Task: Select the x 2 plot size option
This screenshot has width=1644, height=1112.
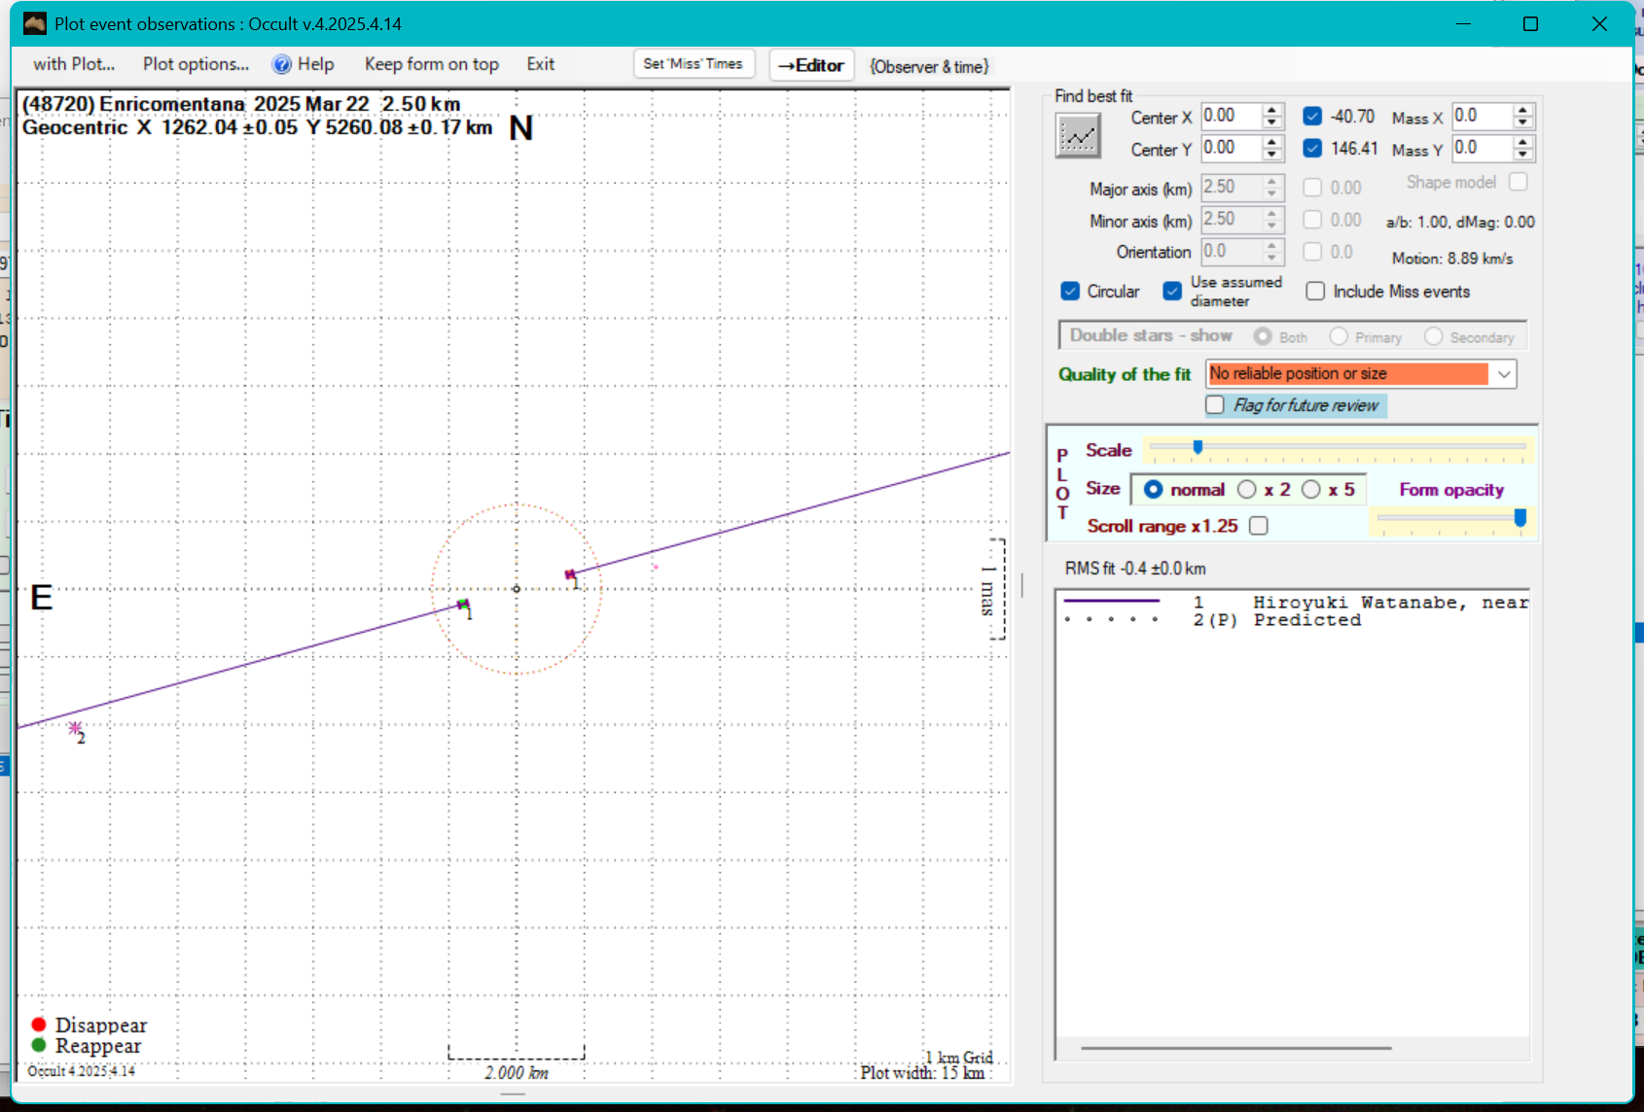Action: coord(1247,489)
